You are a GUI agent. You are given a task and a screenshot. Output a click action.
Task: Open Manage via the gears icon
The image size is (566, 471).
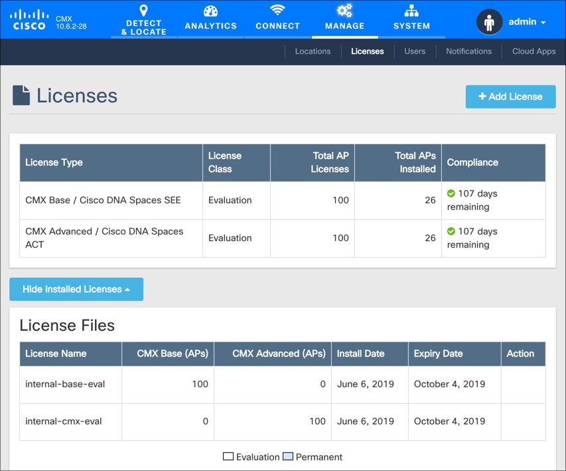point(344,10)
